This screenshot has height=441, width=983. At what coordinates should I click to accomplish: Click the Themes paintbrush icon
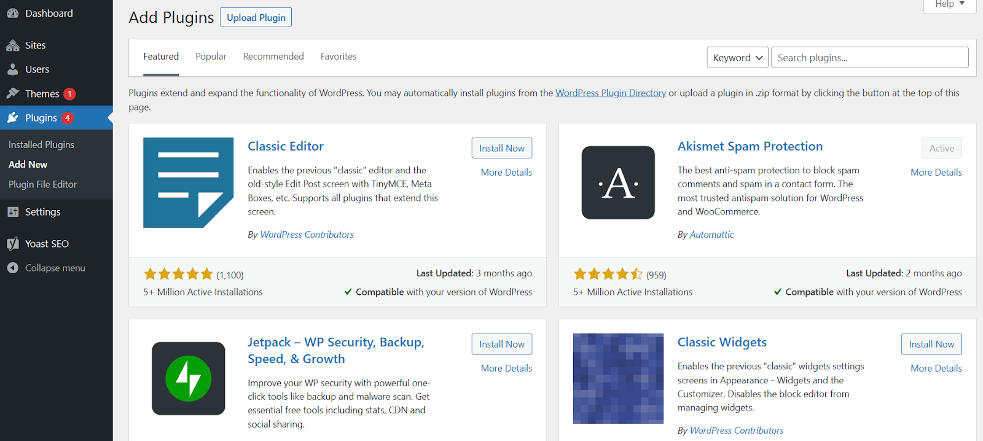pos(12,93)
